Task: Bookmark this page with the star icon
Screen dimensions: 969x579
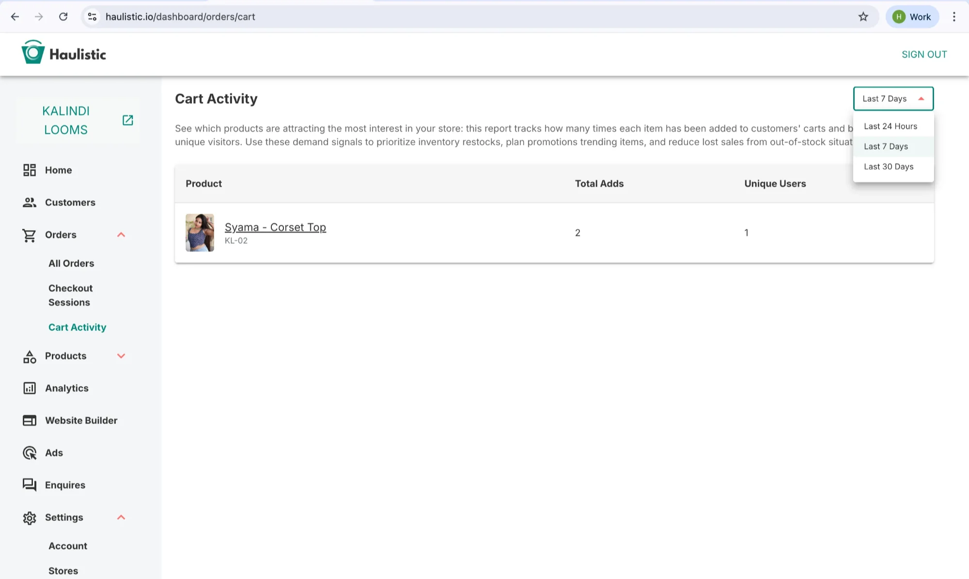Action: [x=863, y=17]
